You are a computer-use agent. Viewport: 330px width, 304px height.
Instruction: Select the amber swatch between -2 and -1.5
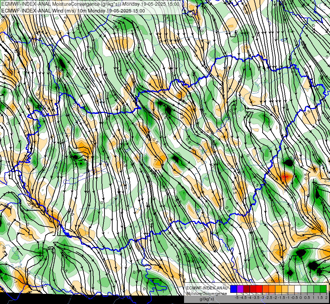(x=278, y=289)
